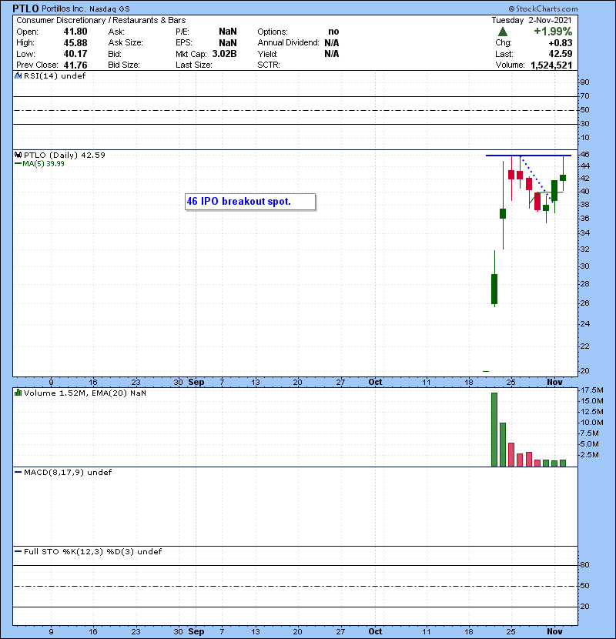
Task: Click the RSI(14) undef panel label
Action: 55,75
